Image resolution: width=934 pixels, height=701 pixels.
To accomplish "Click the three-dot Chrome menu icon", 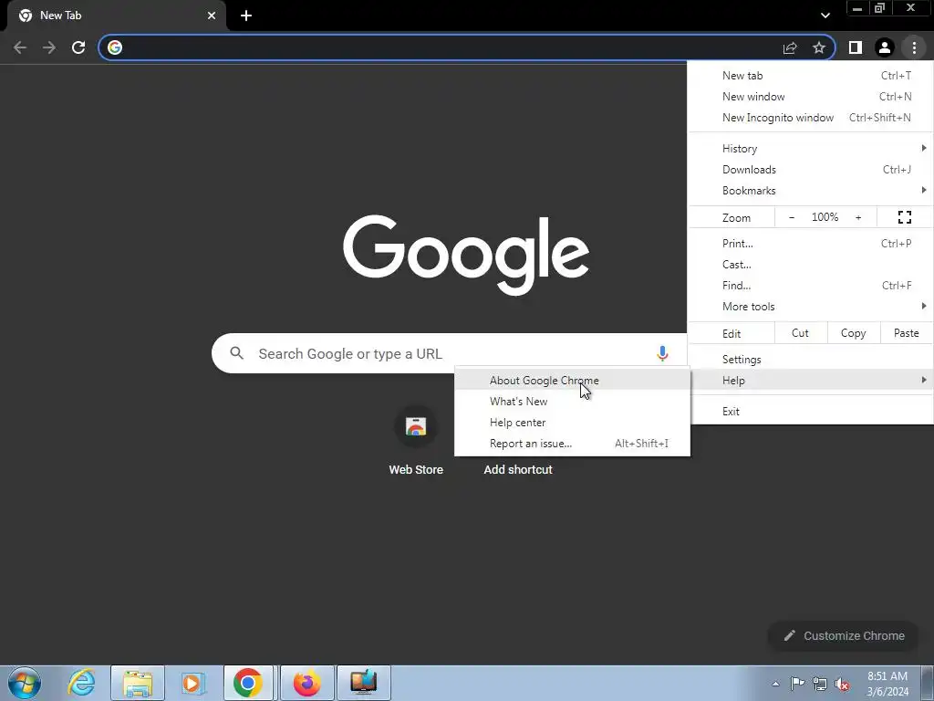I will tap(914, 47).
